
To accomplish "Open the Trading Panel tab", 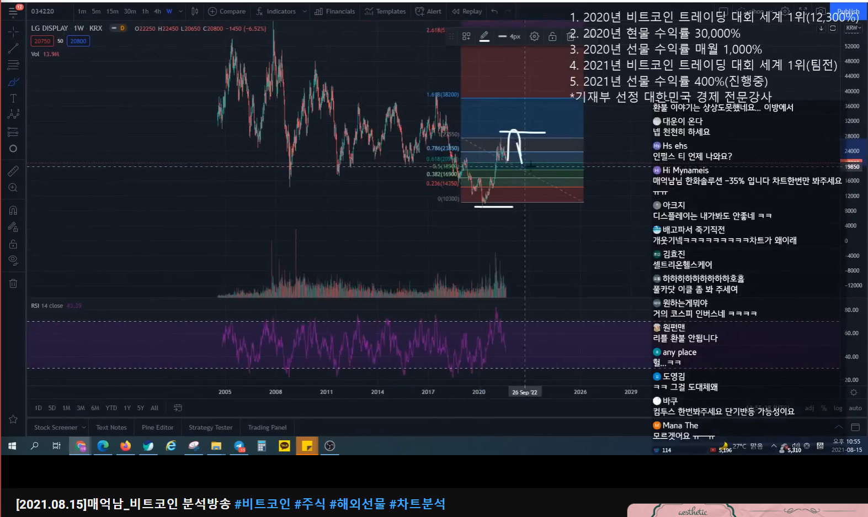I will coord(267,428).
